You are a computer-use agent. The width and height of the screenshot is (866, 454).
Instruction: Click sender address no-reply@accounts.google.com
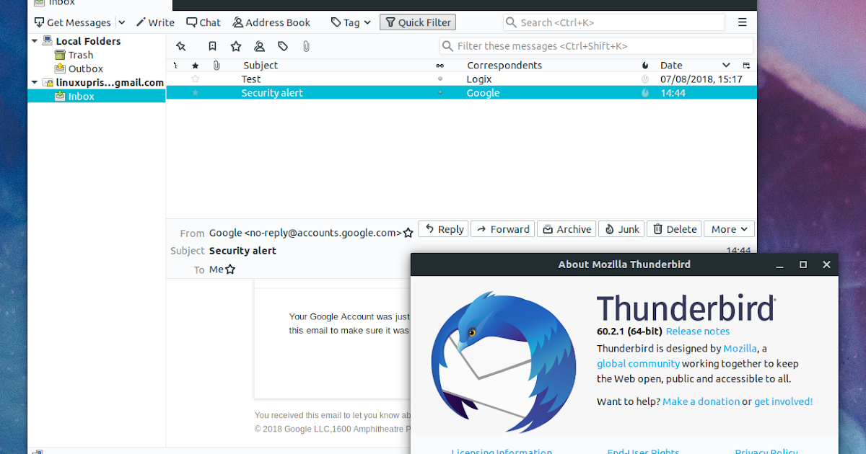coord(324,233)
